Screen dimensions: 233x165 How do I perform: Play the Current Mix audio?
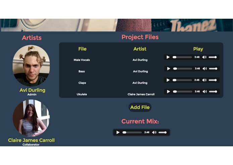pyautogui.click(x=118, y=132)
